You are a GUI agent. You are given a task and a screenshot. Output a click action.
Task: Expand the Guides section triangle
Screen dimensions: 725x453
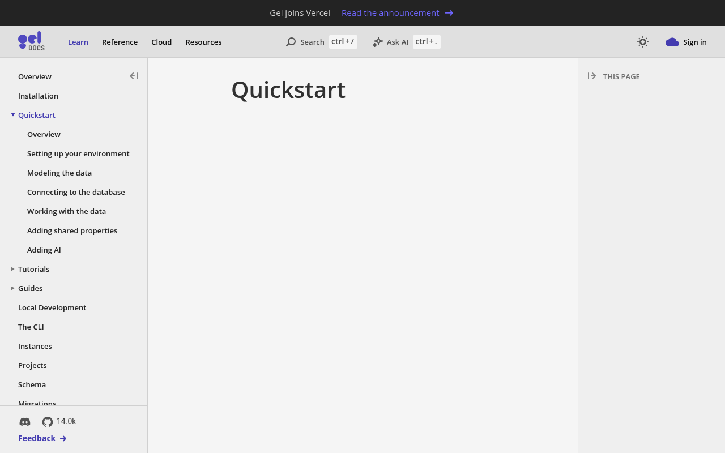point(13,288)
